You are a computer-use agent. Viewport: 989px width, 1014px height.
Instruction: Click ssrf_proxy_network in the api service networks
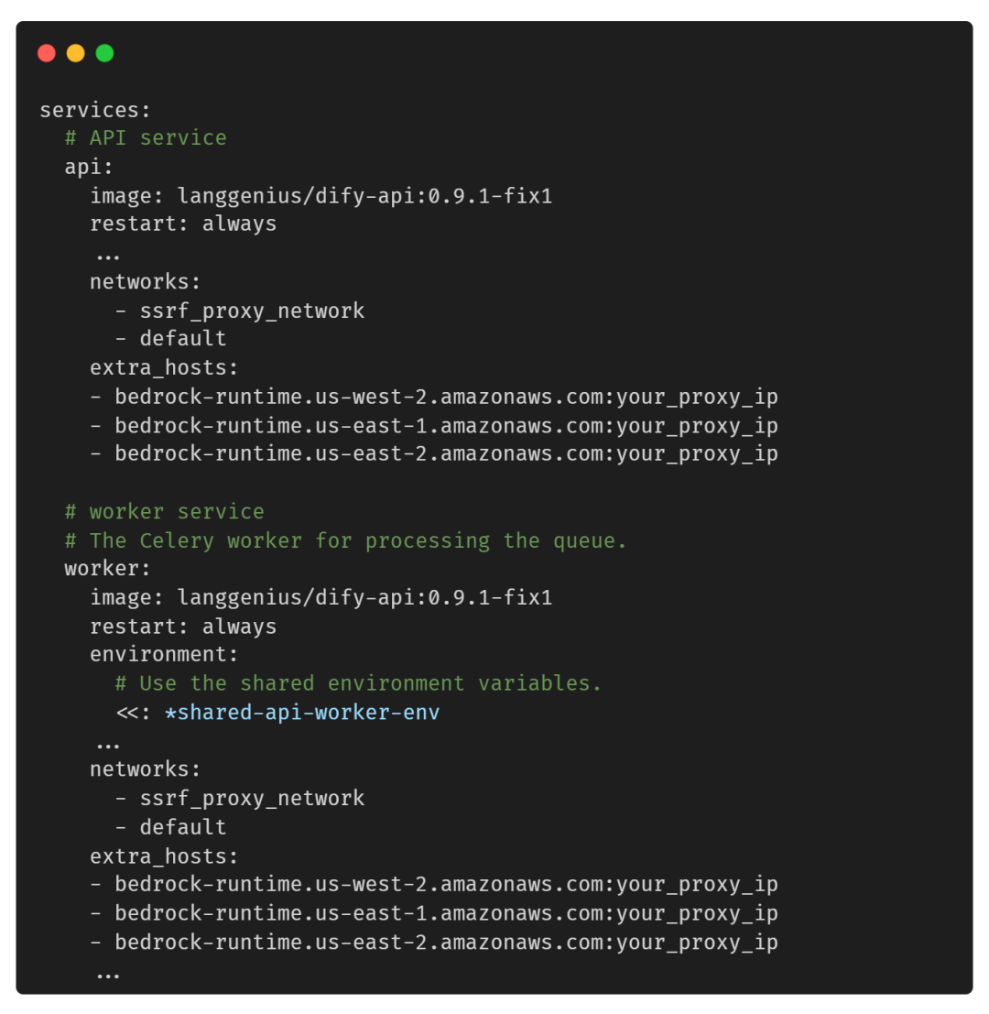tap(252, 311)
